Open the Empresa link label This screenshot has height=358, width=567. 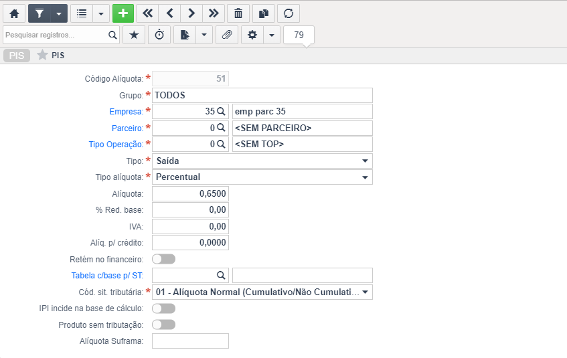click(126, 111)
